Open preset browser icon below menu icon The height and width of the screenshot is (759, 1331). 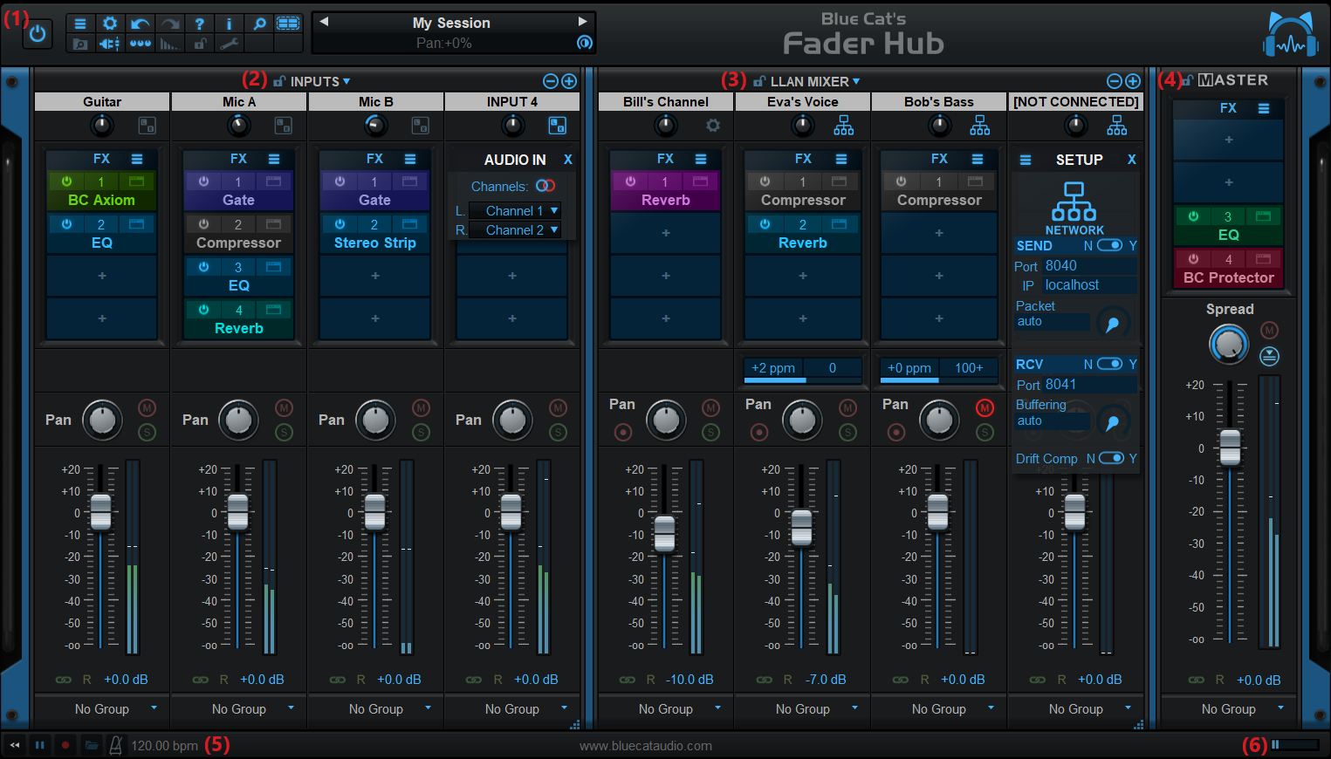80,44
